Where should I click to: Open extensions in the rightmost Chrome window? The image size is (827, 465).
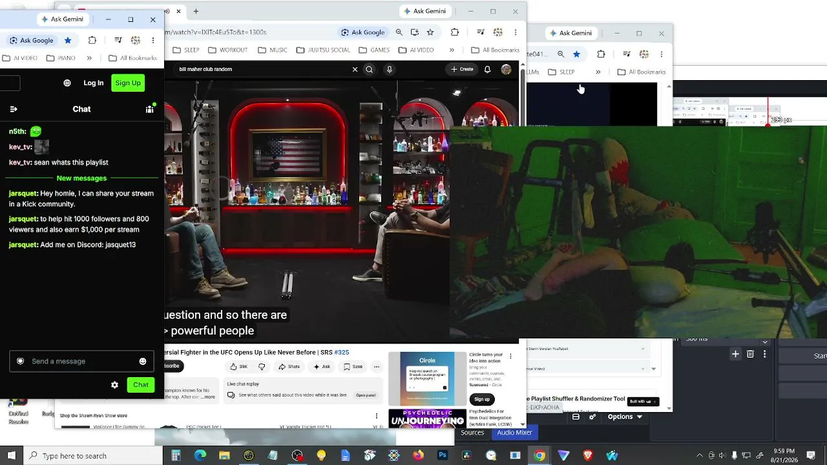601,54
